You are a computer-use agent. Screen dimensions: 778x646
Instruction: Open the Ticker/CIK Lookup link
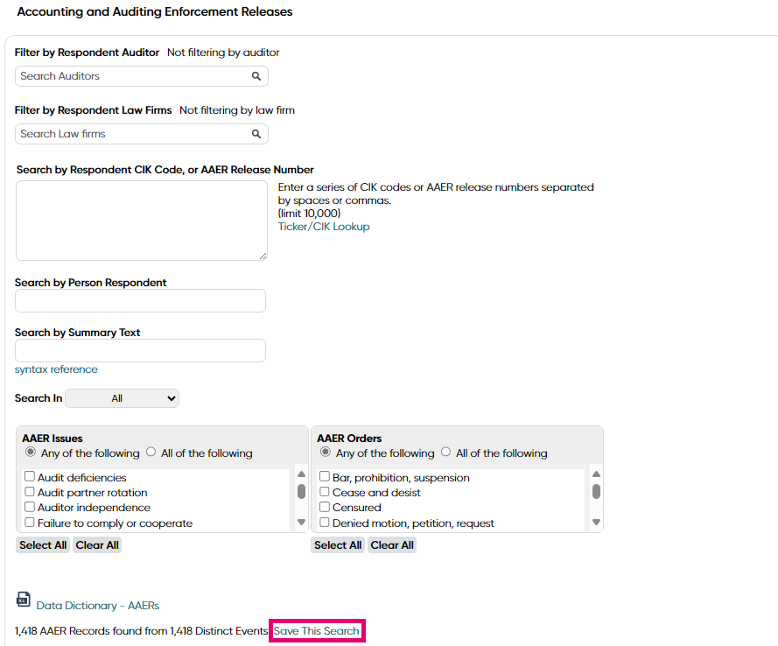point(324,227)
